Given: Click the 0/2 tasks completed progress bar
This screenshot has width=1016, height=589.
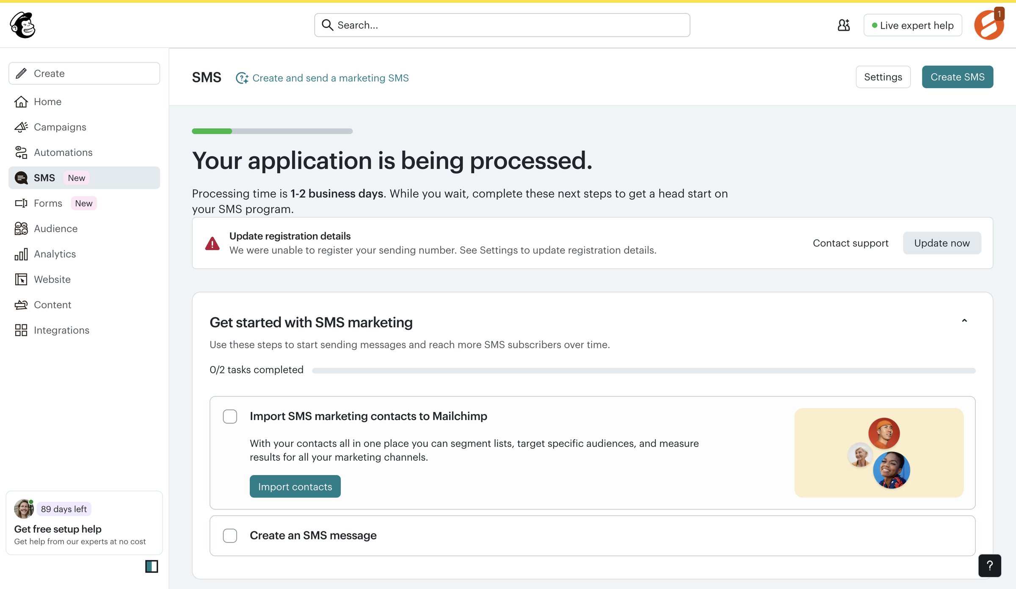Looking at the screenshot, I should pos(643,371).
